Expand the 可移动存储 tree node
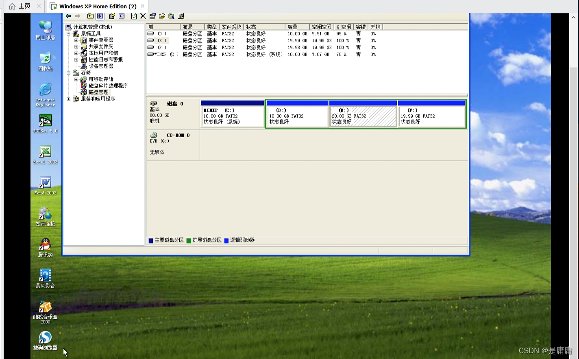Image resolution: width=579 pixels, height=359 pixels. [x=76, y=79]
